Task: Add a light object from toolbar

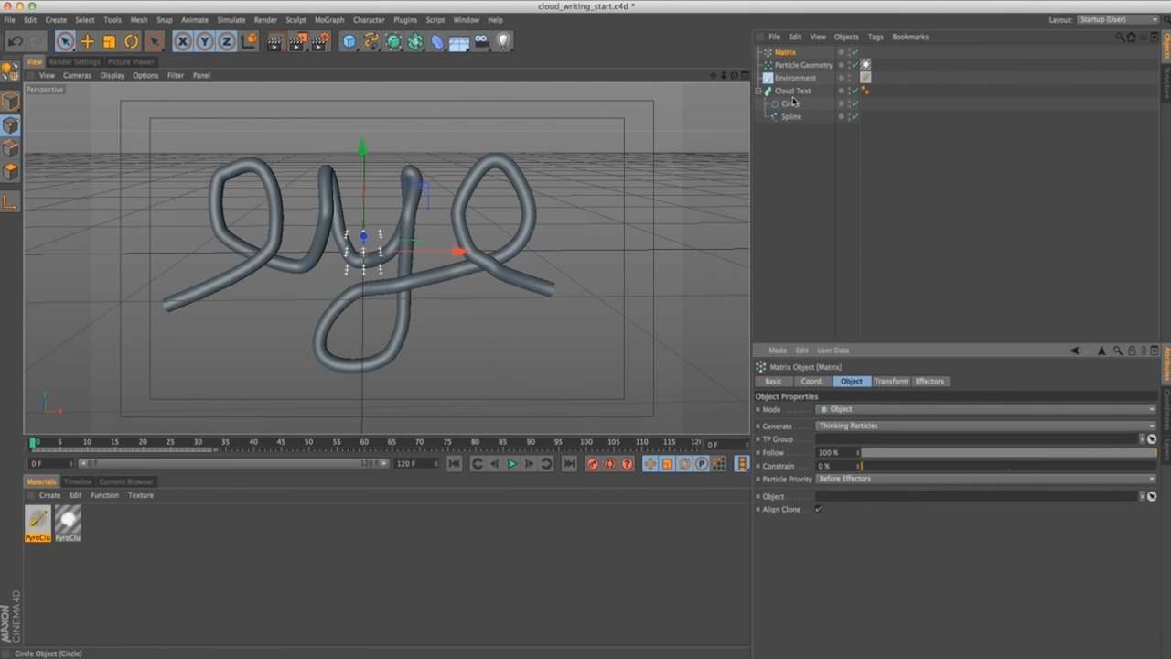Action: click(x=503, y=41)
